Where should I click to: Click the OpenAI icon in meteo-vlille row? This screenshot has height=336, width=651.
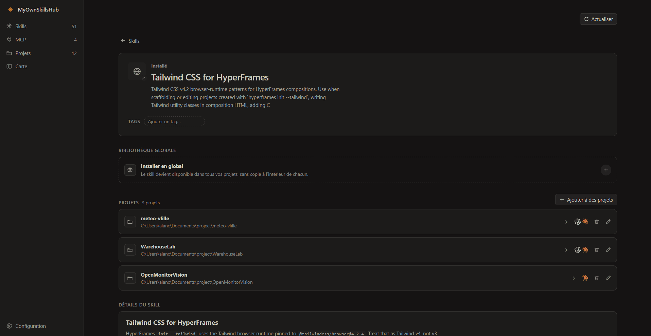577,222
